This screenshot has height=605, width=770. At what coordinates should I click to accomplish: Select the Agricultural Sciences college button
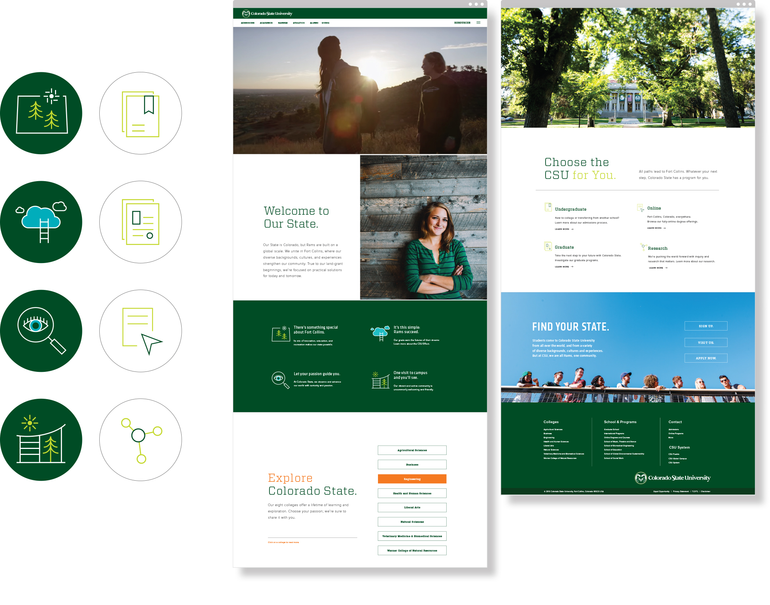[412, 450]
